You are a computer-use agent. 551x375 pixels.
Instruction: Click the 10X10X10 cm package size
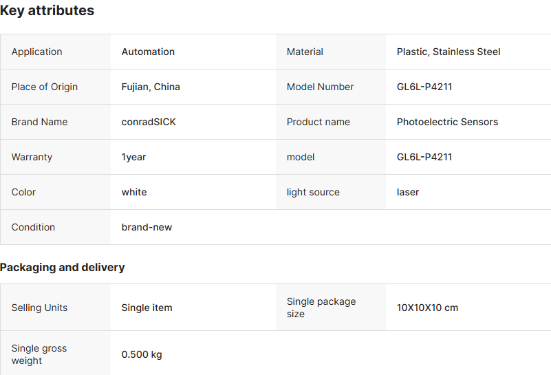(427, 308)
